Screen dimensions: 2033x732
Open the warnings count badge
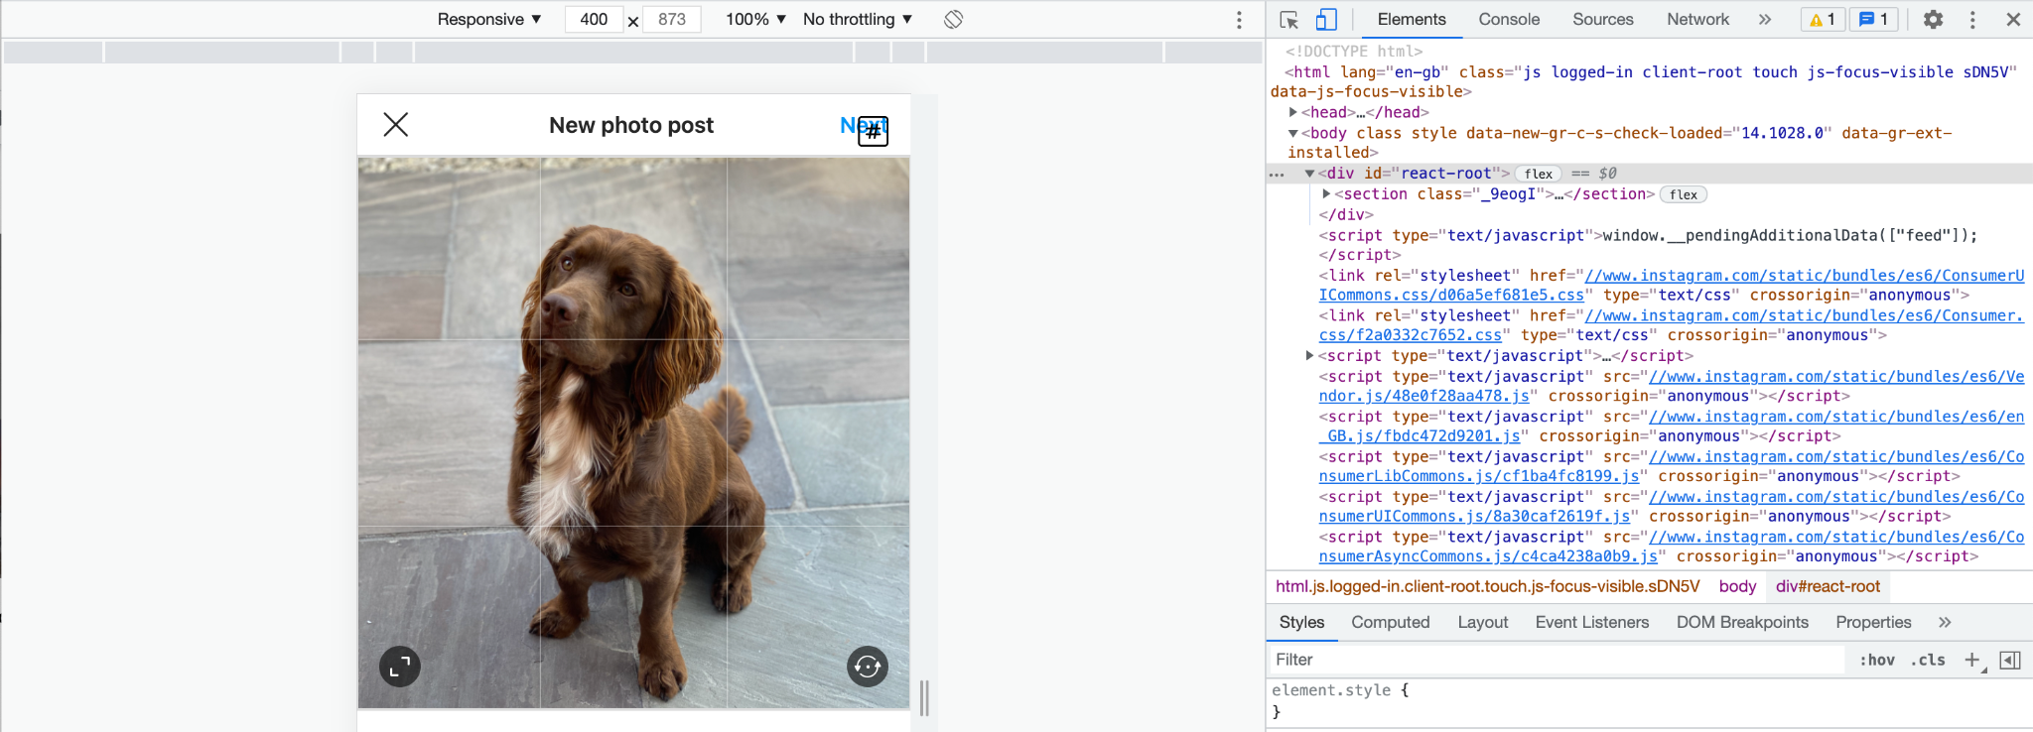1823,19
